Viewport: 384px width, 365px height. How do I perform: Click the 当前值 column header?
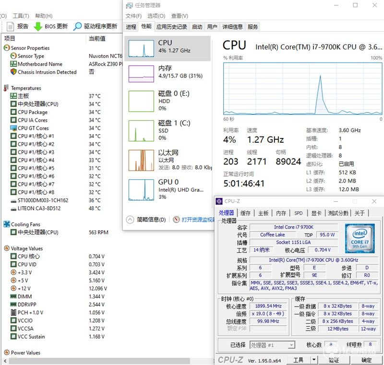tap(97, 39)
